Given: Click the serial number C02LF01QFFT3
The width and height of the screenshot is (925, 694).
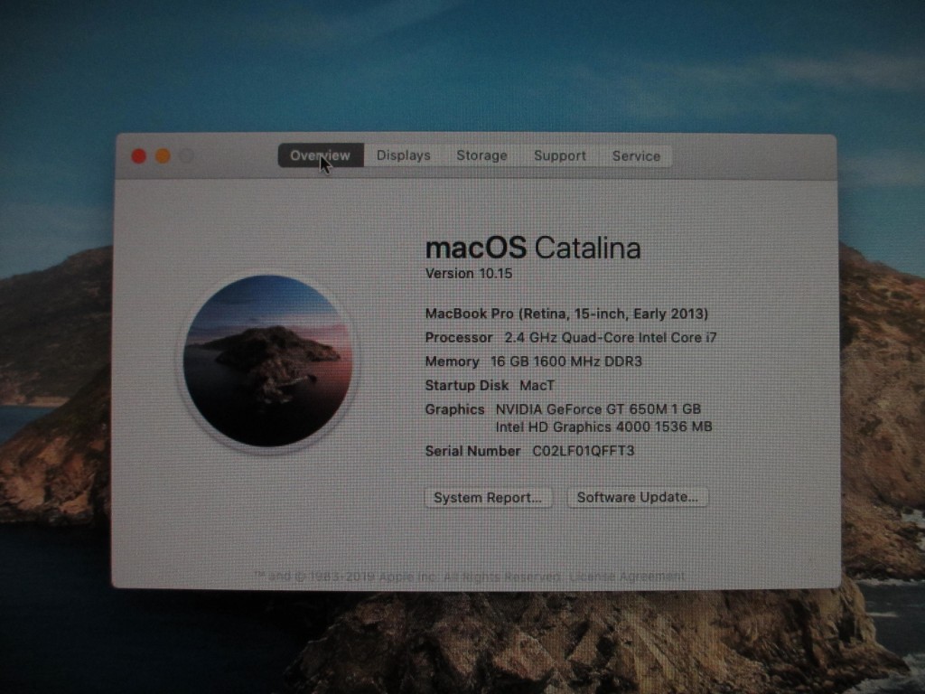Looking at the screenshot, I should point(584,451).
